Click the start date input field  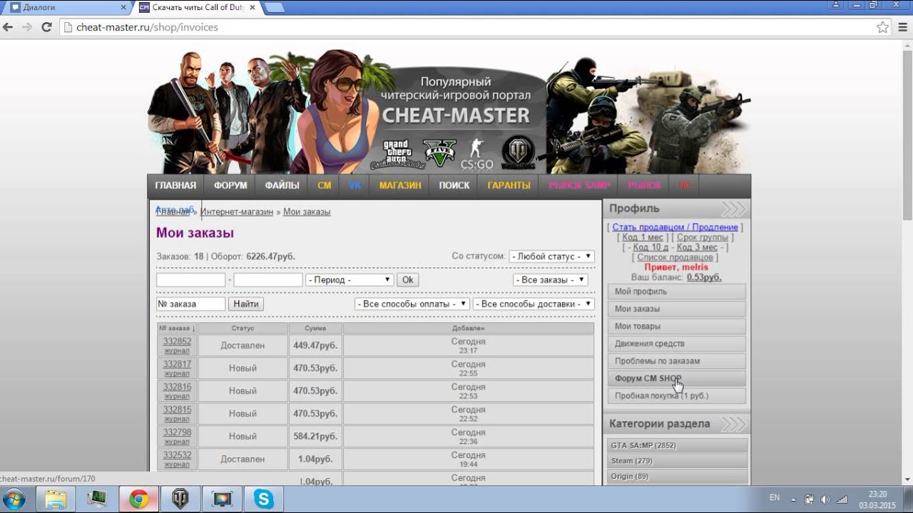[190, 280]
